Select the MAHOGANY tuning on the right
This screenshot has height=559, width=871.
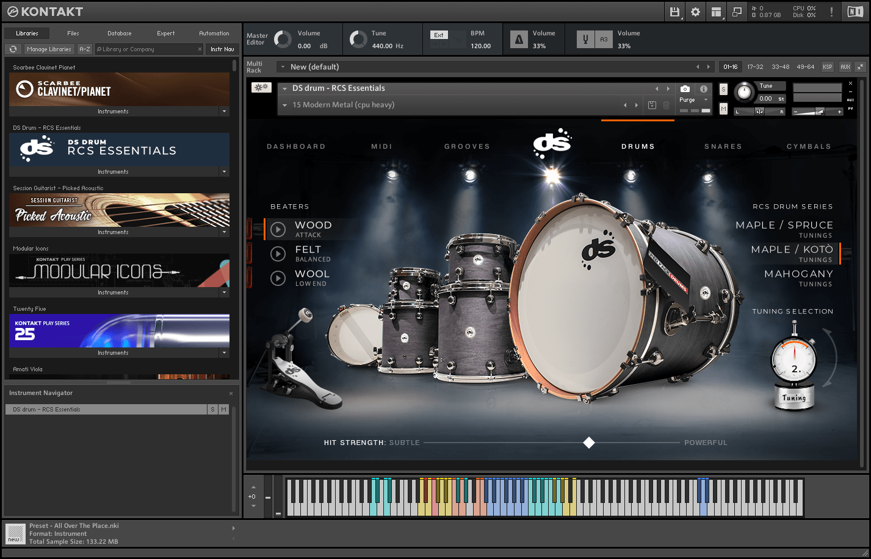(x=798, y=274)
